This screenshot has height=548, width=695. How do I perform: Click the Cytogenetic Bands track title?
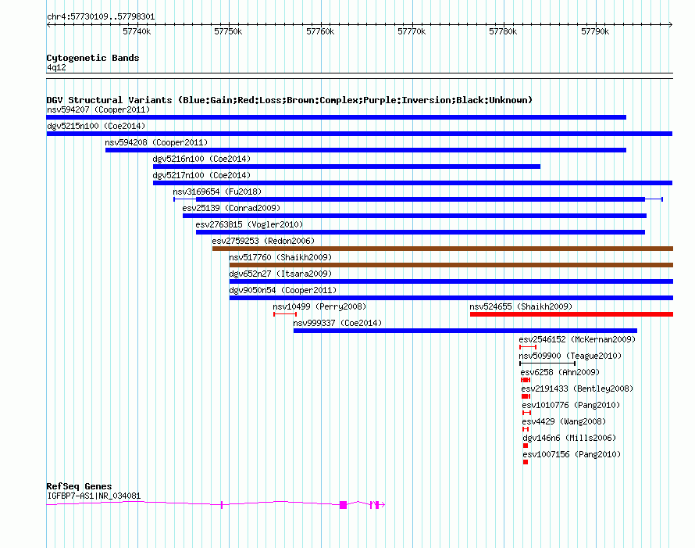point(93,58)
